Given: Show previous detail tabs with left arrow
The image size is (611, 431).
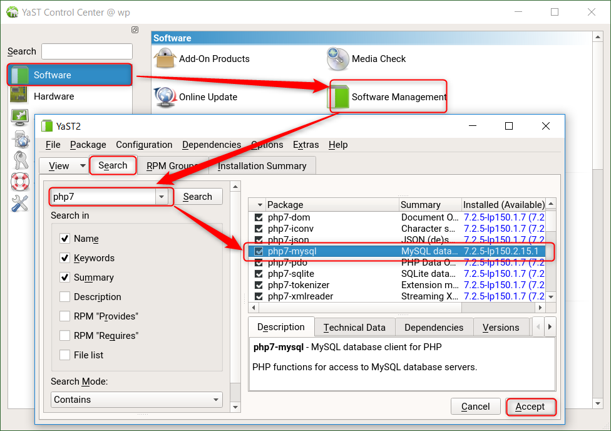Looking at the screenshot, I should 538,327.
